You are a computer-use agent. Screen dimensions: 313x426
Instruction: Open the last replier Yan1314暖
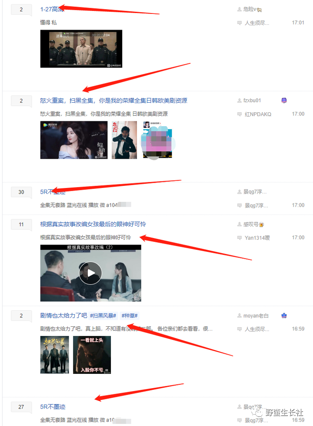tap(257, 238)
